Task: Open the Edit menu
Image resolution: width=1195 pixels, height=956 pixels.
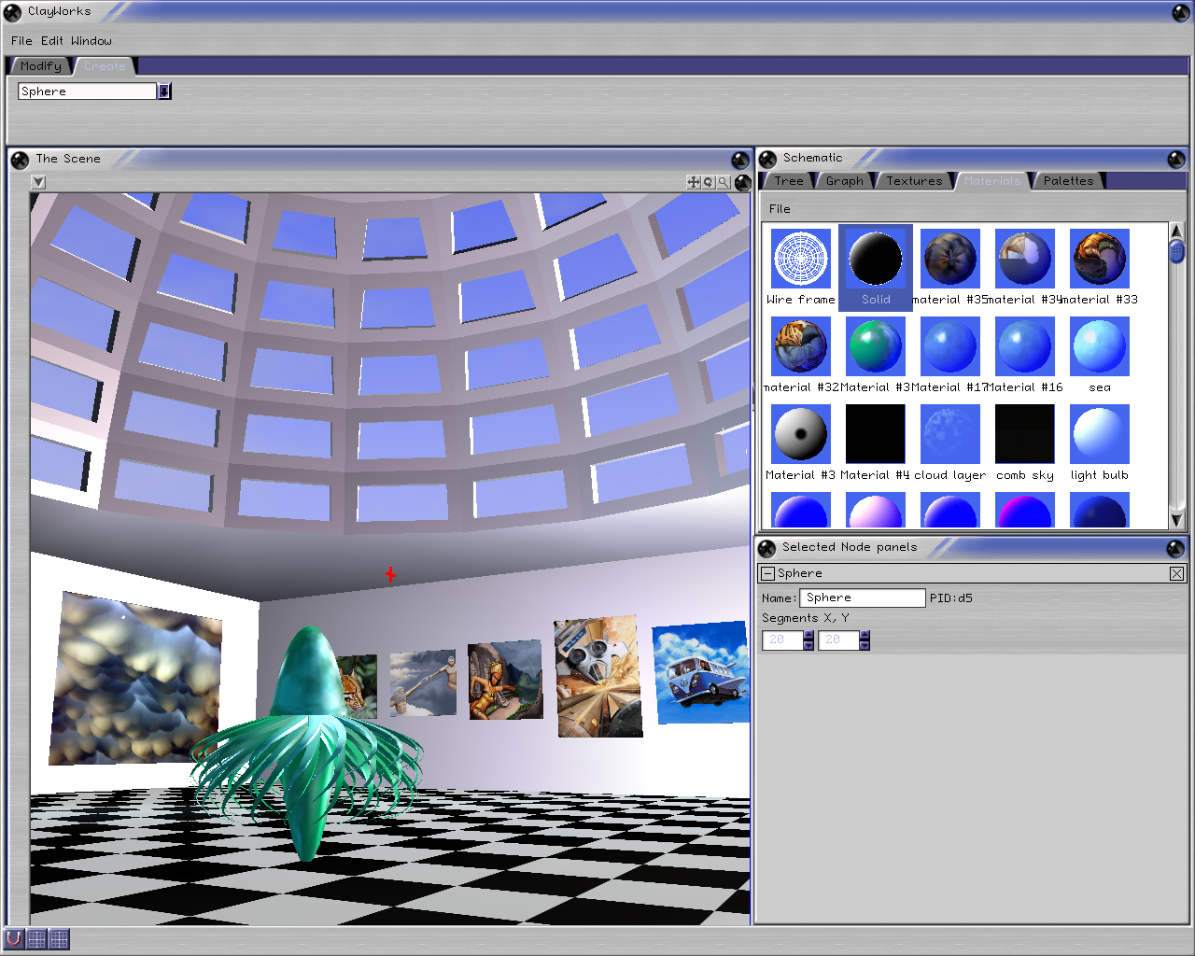Action: tap(52, 41)
